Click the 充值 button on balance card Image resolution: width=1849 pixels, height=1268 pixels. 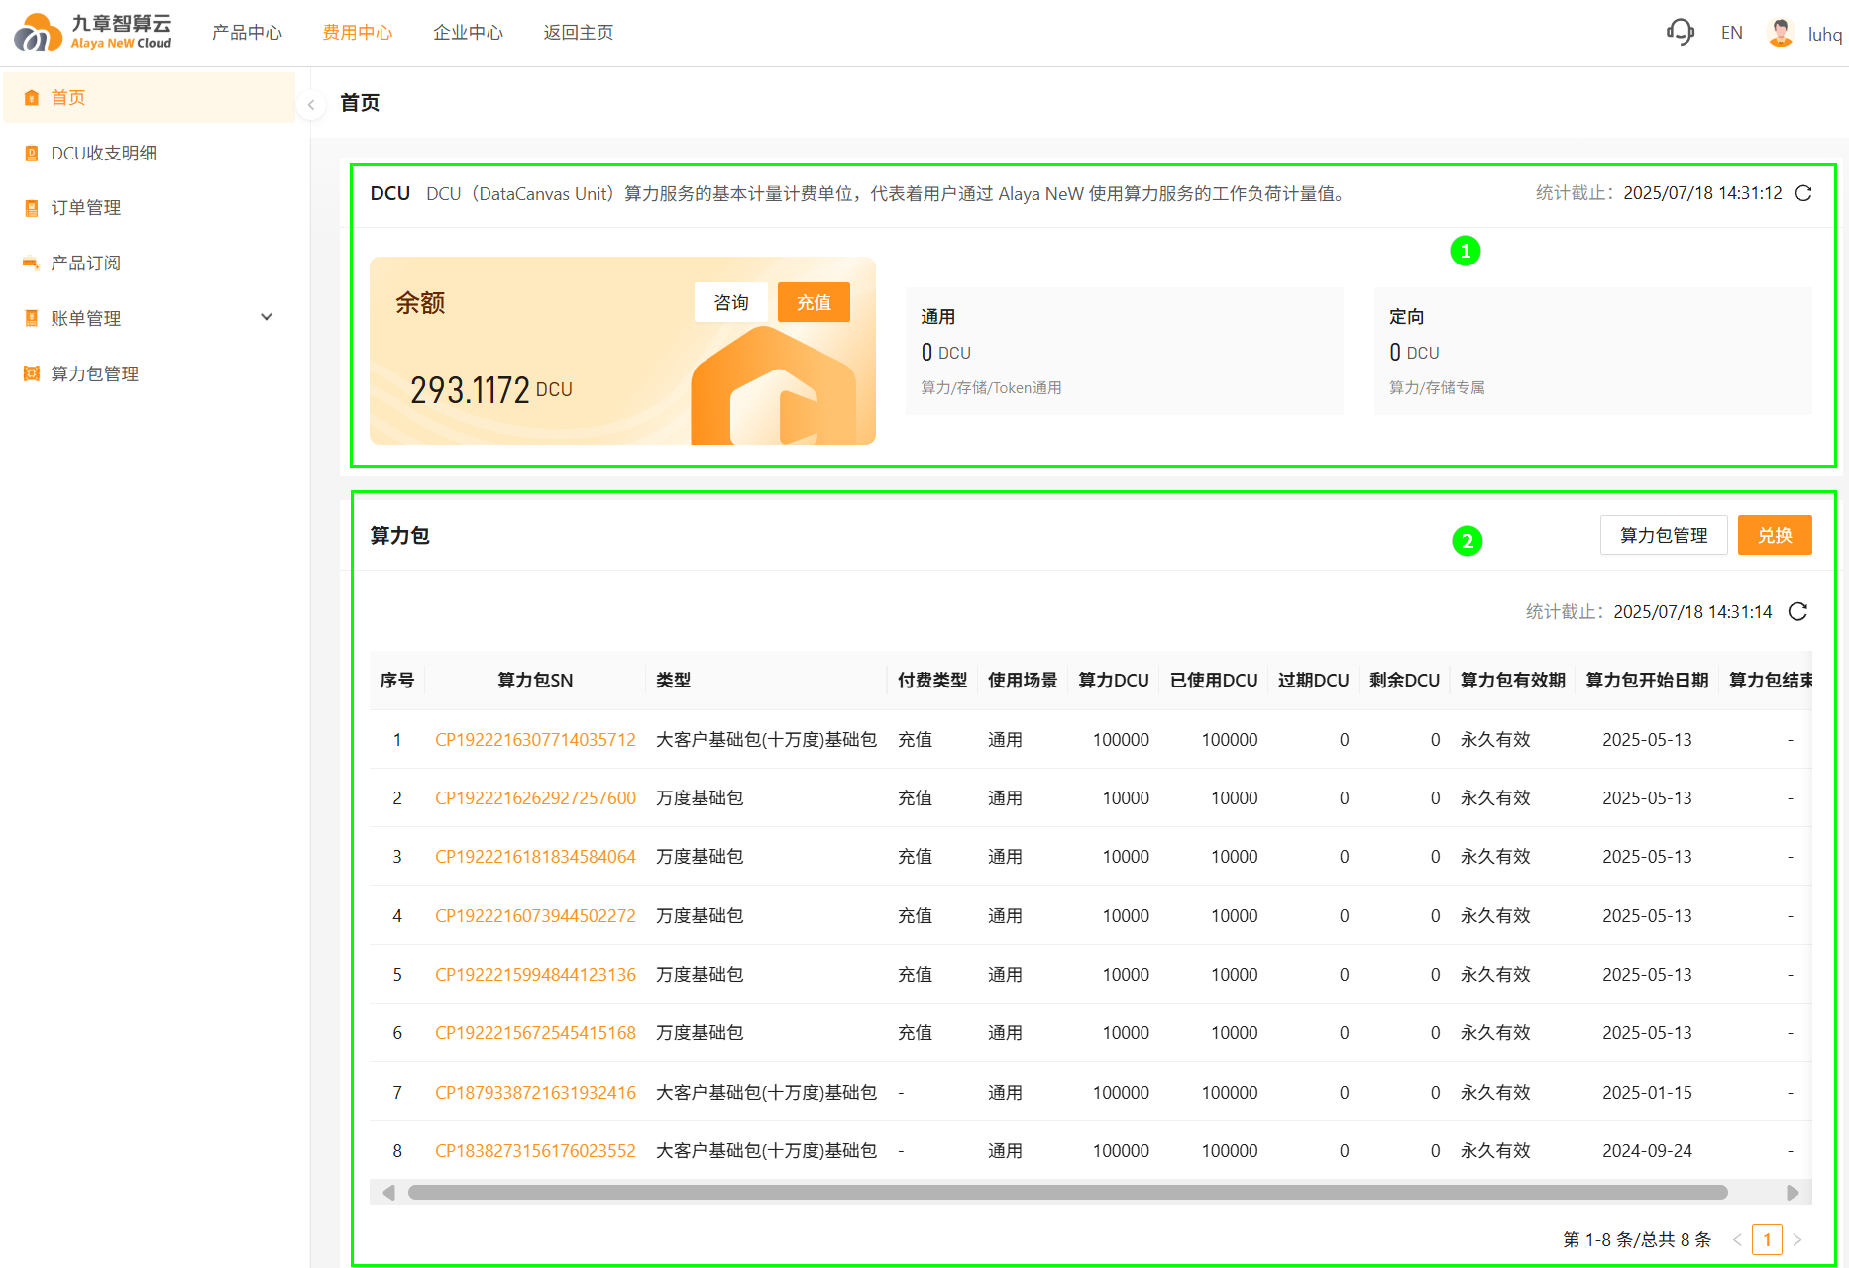pyautogui.click(x=814, y=302)
